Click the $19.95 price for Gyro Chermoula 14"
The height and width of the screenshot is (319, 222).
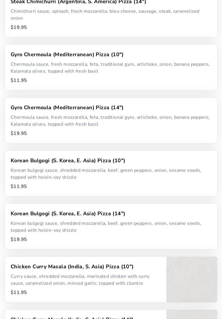[19, 133]
